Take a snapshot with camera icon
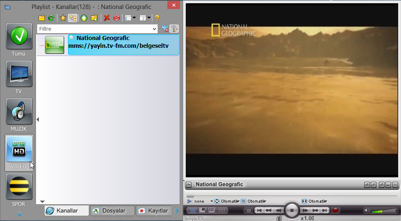Screen dimensions: 401x221 click(279, 219)
